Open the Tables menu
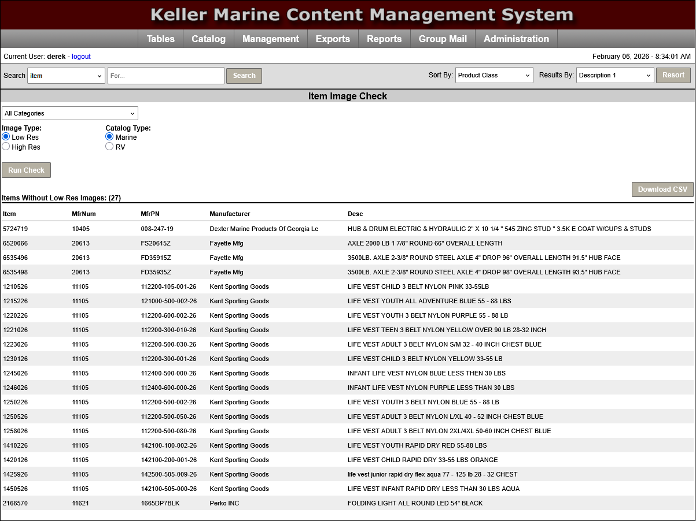This screenshot has height=521, width=696. [160, 39]
